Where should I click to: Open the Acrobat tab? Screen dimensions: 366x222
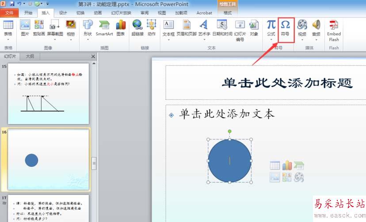(x=204, y=13)
